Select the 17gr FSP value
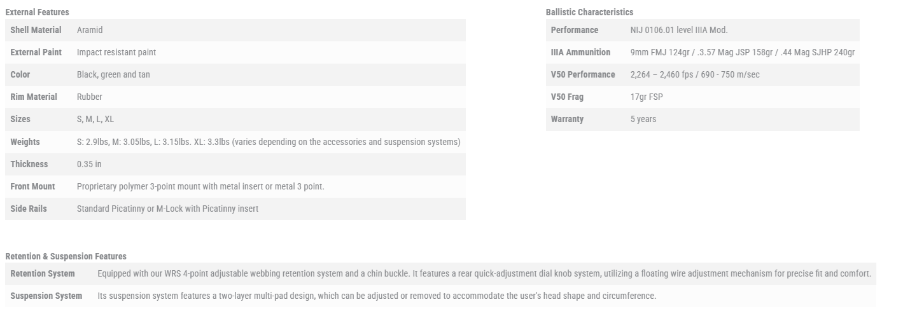The height and width of the screenshot is (309, 903). tap(647, 97)
